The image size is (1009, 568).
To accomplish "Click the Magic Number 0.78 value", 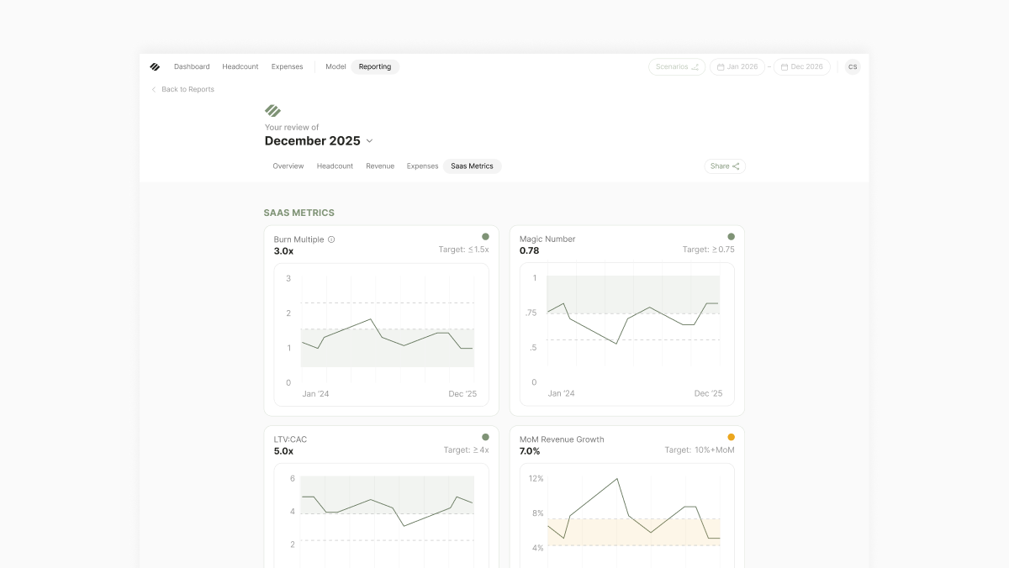I will coord(530,250).
